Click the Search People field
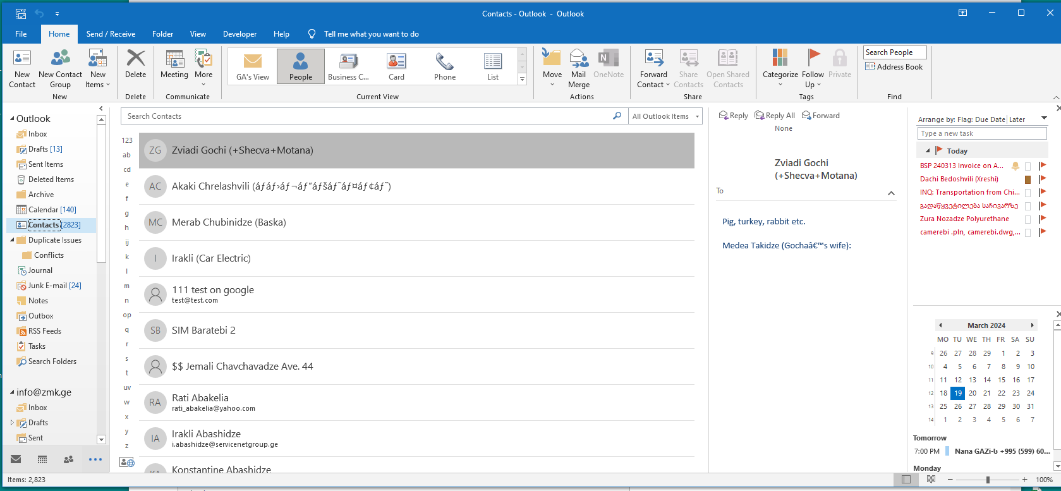Image resolution: width=1061 pixels, height=491 pixels. (x=895, y=52)
